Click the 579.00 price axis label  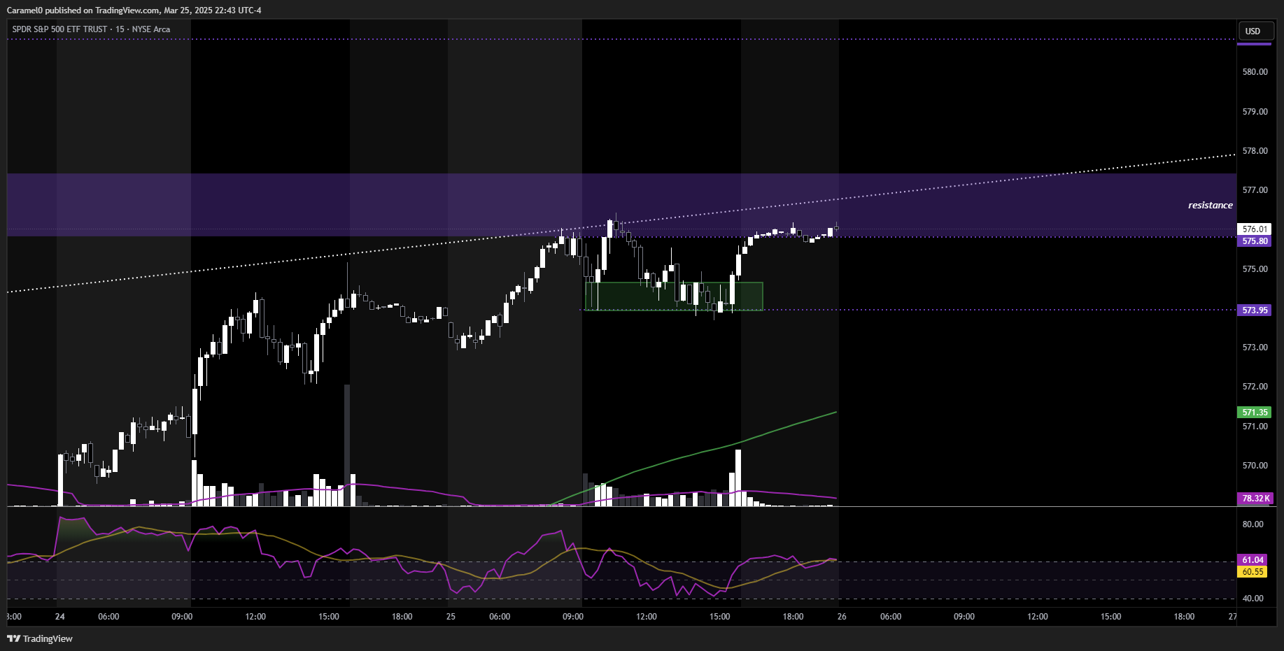click(1255, 112)
